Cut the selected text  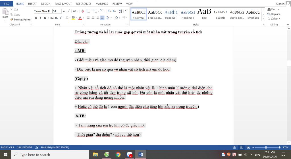pos(14,9)
